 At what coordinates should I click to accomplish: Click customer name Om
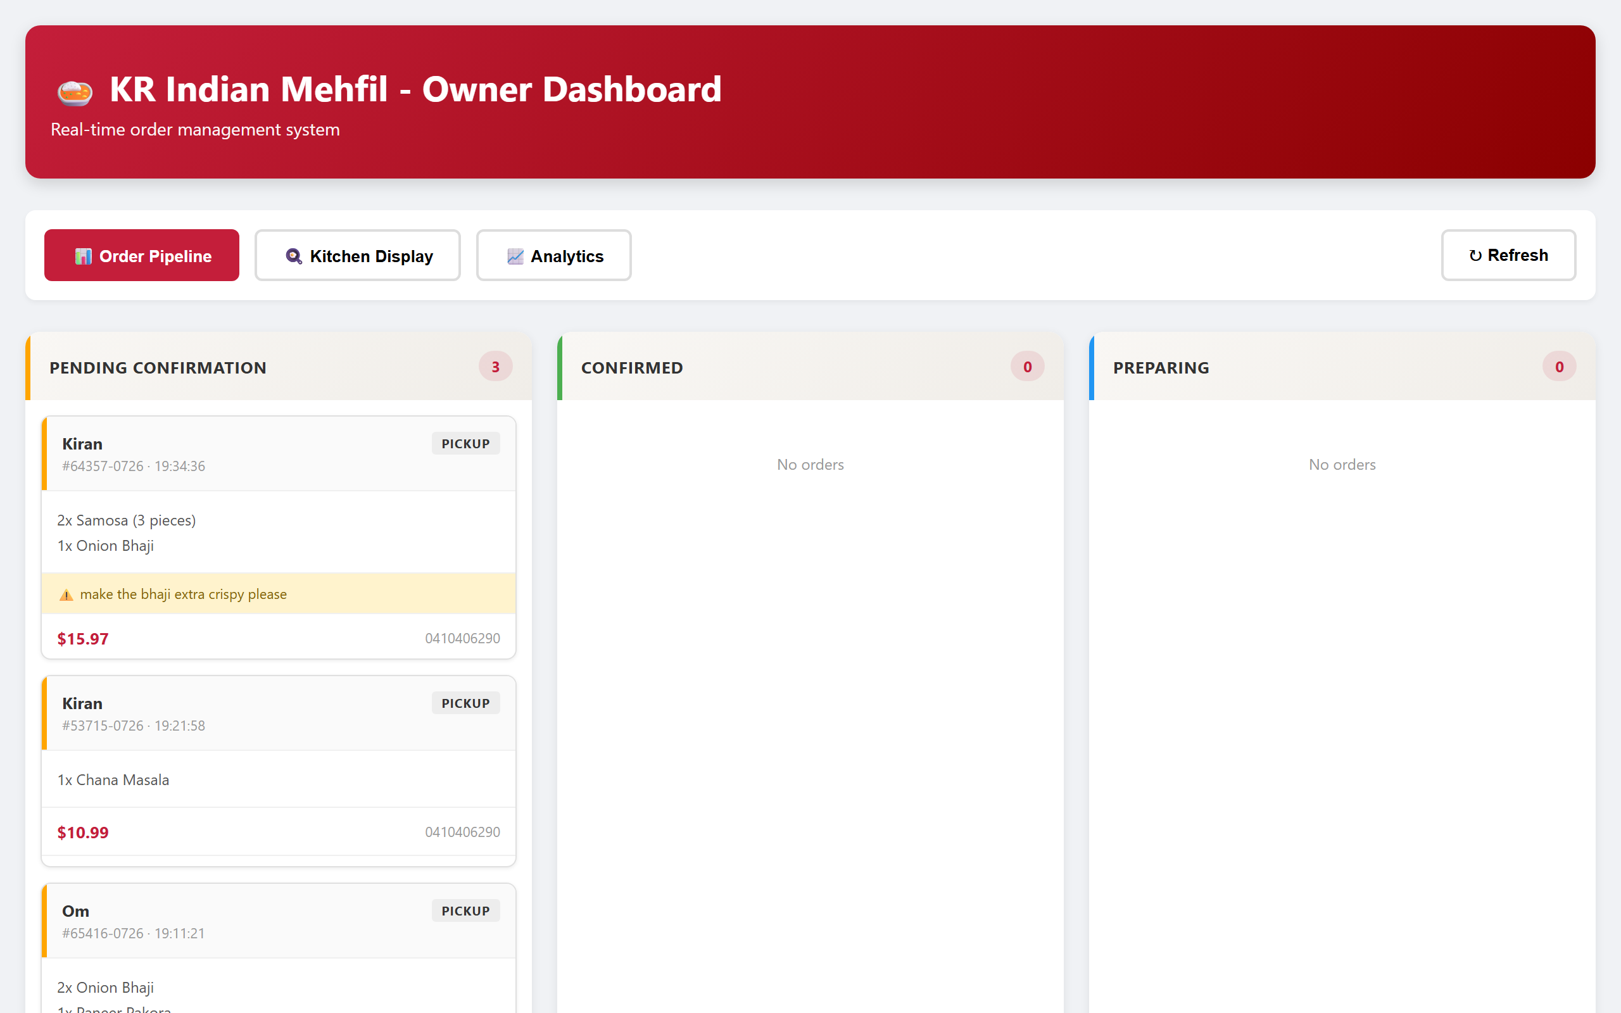point(76,911)
